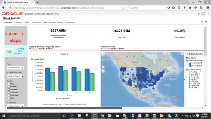211x119 pixels.
Task: Switch to the Campaign dashboard tab
Action: tap(18, 22)
